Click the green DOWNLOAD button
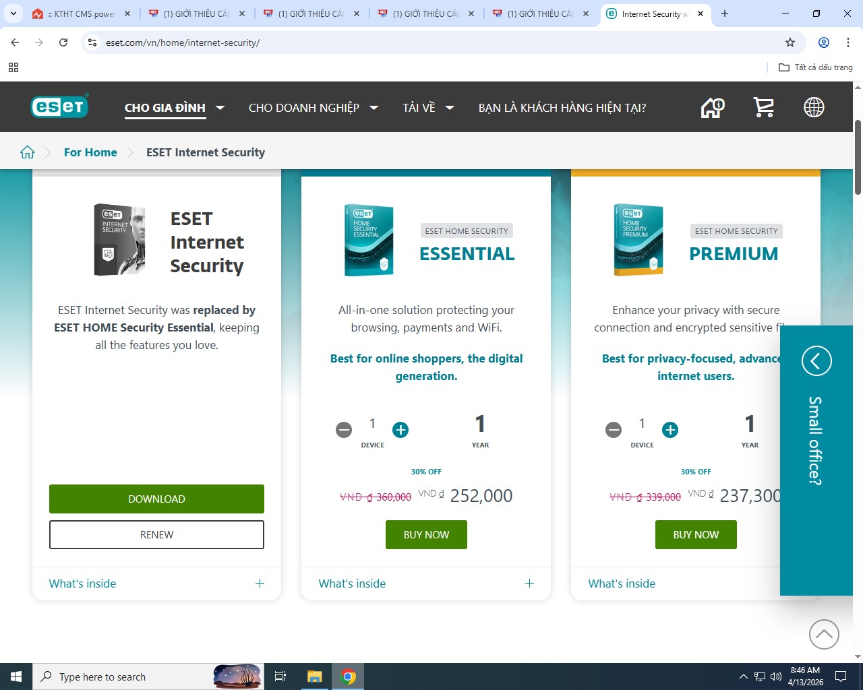Image resolution: width=863 pixels, height=690 pixels. (156, 499)
